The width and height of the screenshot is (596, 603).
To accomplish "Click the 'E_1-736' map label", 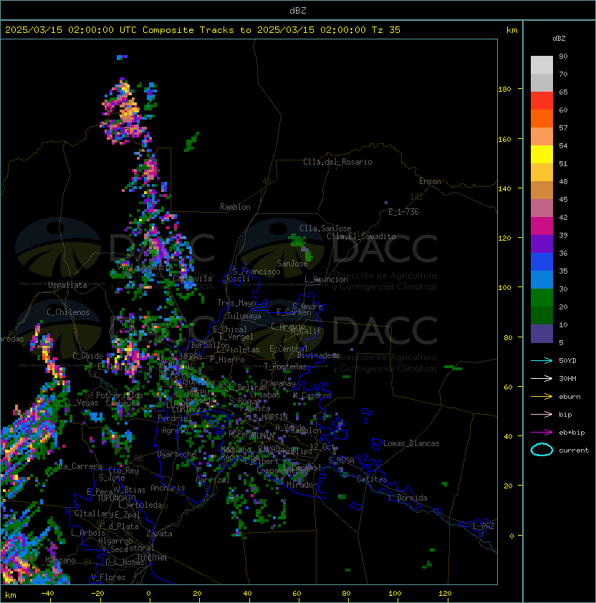I will click(x=403, y=212).
